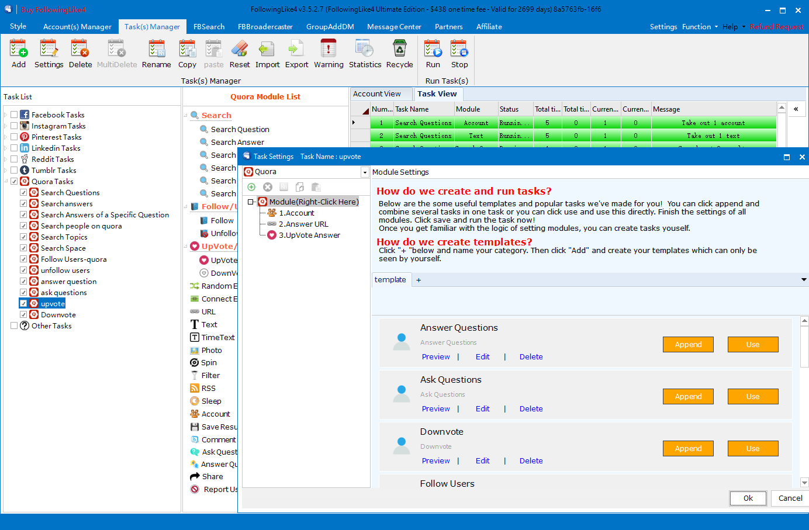Toggle the Other Tasks checkbox
Screen dimensions: 809x530
pos(14,326)
